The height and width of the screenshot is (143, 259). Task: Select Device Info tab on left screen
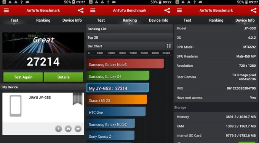click(72, 20)
